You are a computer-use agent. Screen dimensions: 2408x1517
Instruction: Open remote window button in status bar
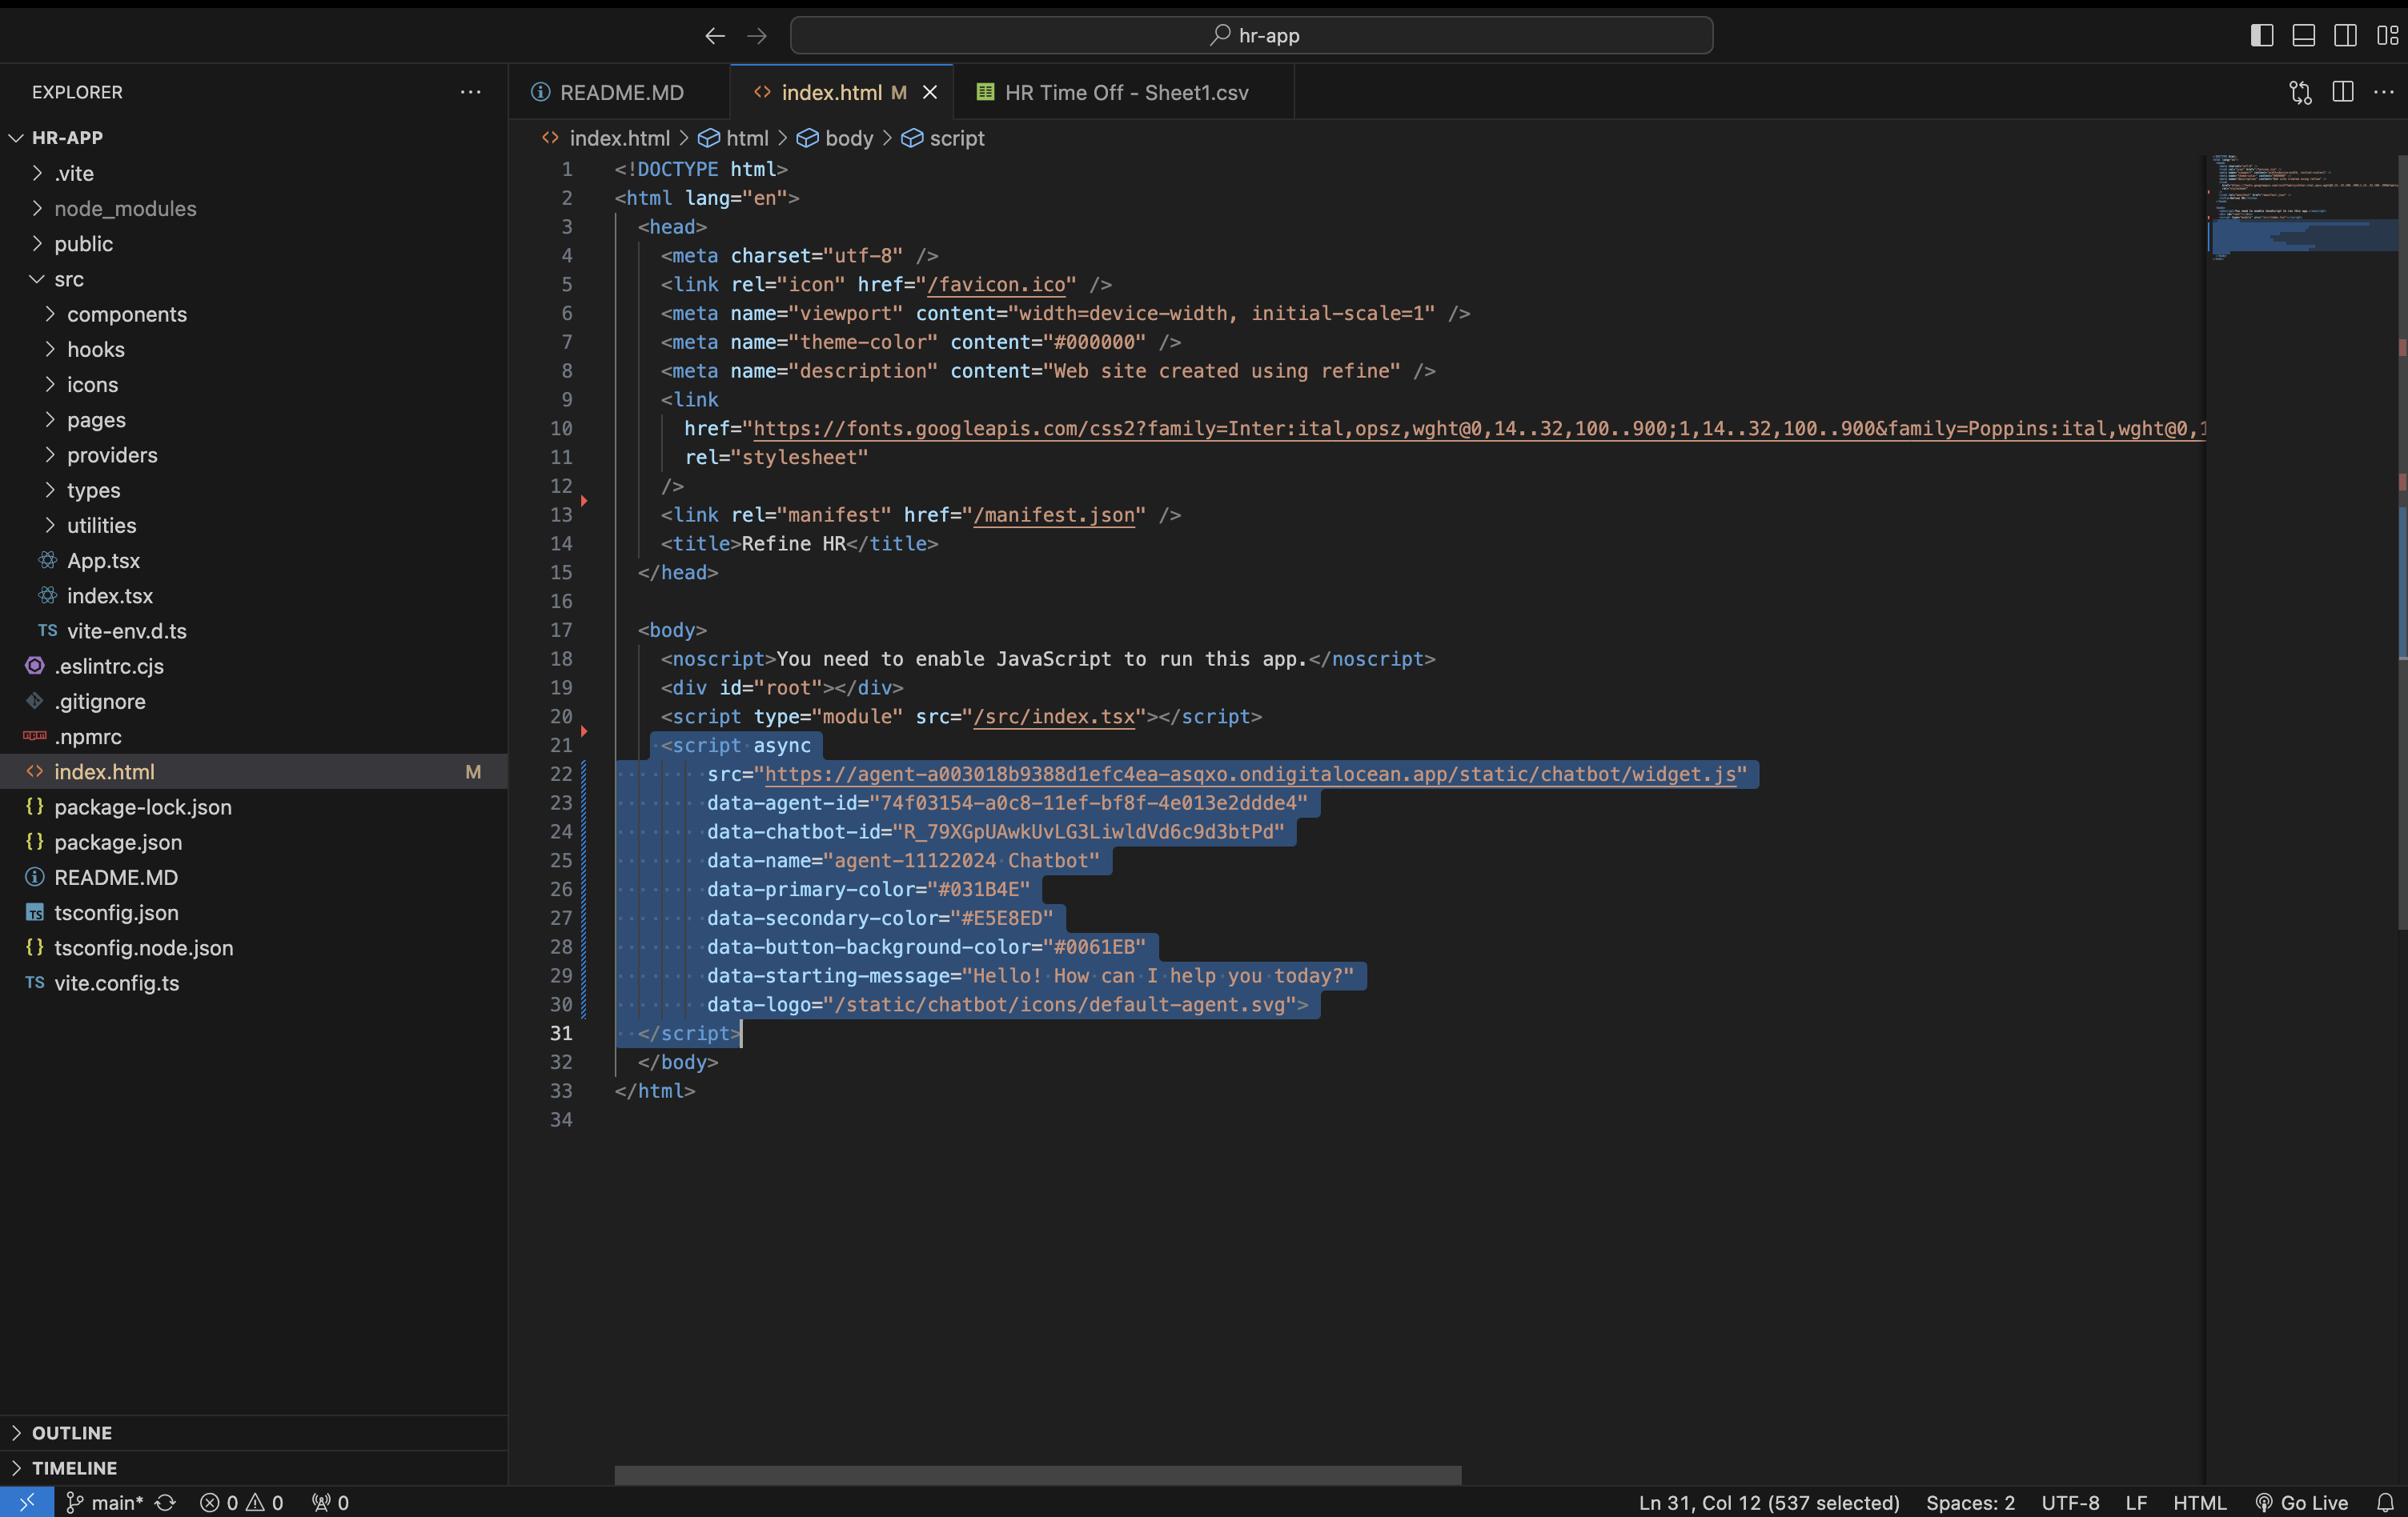pyautogui.click(x=27, y=1502)
